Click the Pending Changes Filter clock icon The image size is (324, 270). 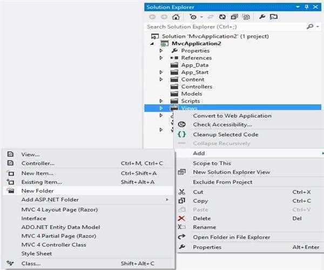click(192, 17)
